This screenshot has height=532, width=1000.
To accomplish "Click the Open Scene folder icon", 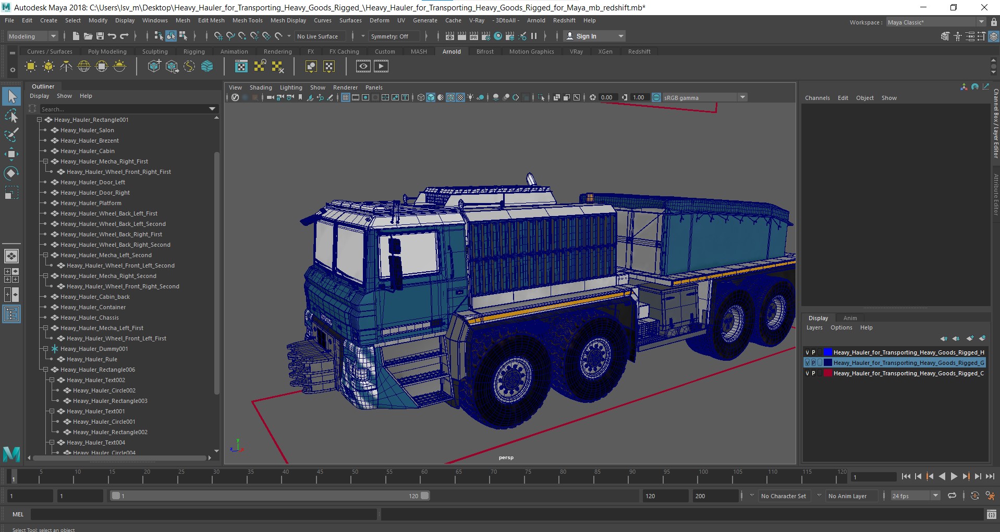I will click(88, 36).
